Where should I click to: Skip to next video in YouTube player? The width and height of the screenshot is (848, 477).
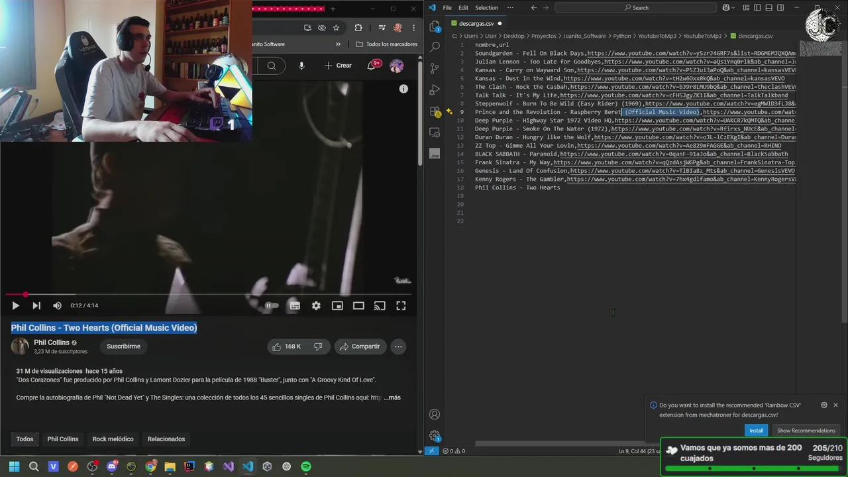pos(36,305)
